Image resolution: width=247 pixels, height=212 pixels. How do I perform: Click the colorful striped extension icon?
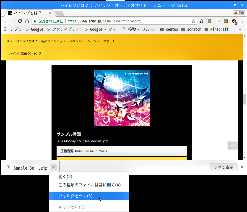tap(226, 21)
